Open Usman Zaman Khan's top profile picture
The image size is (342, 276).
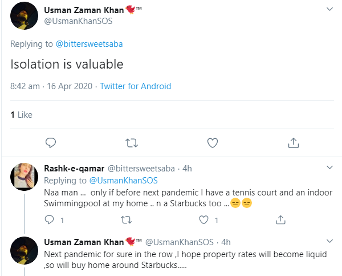[24, 17]
